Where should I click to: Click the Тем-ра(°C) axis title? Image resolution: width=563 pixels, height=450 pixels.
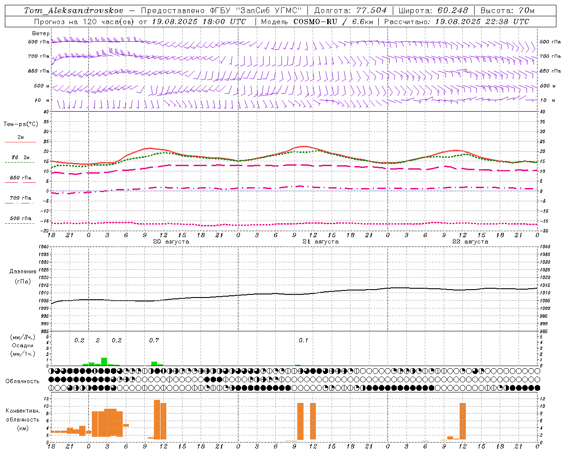coord(21,124)
